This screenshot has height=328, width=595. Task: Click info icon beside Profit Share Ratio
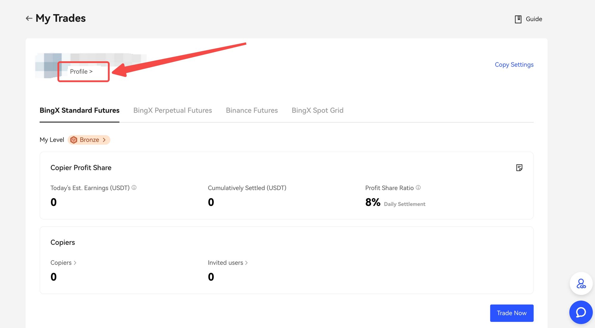click(418, 188)
